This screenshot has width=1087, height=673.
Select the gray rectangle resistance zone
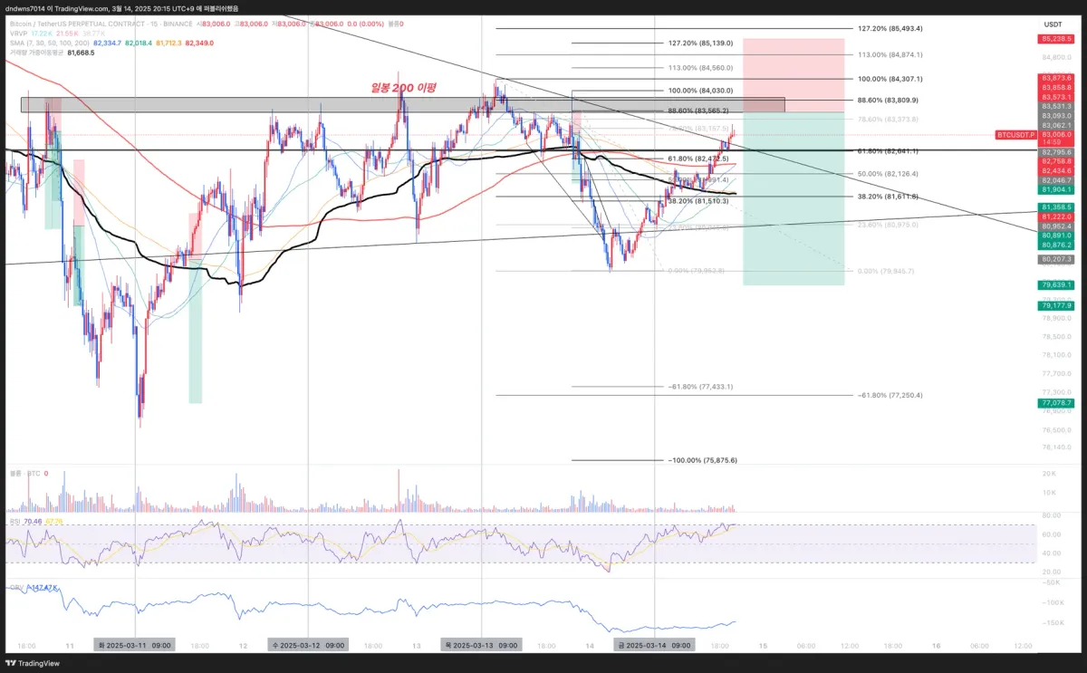tap(403, 105)
